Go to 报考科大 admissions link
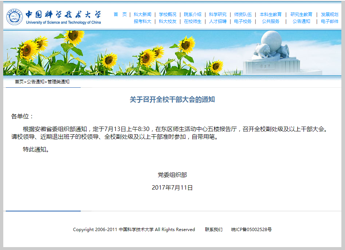The image size is (345, 250). [143, 21]
